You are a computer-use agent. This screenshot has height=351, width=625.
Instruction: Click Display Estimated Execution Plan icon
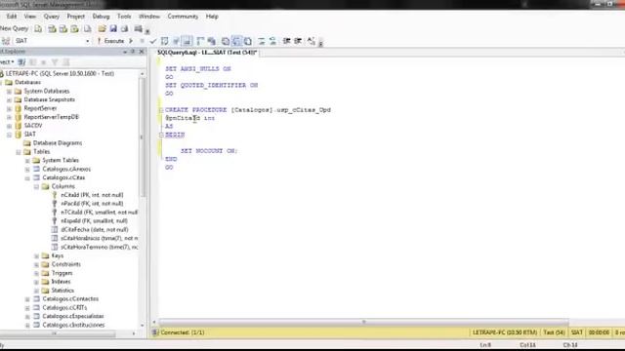point(164,41)
